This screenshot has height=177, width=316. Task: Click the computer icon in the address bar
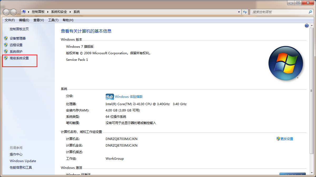[x=24, y=12]
